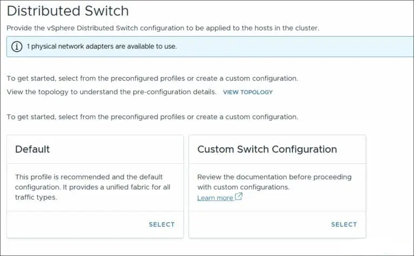Click the 'To get started' text directly above the cards
The height and width of the screenshot is (256, 414).
tap(152, 117)
